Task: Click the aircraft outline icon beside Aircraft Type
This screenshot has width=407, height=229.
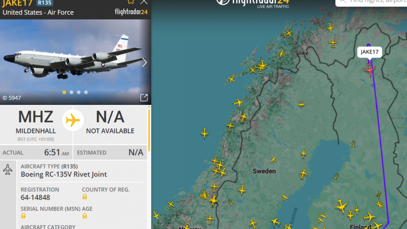Action: coord(8,170)
